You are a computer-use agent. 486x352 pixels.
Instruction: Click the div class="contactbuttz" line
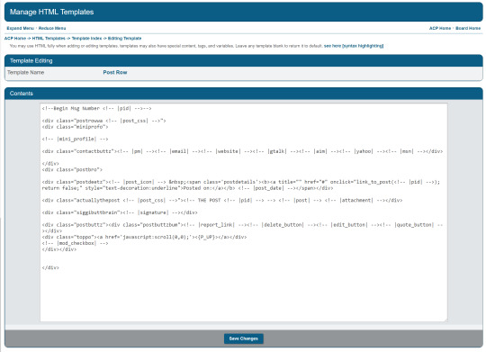(x=242, y=151)
